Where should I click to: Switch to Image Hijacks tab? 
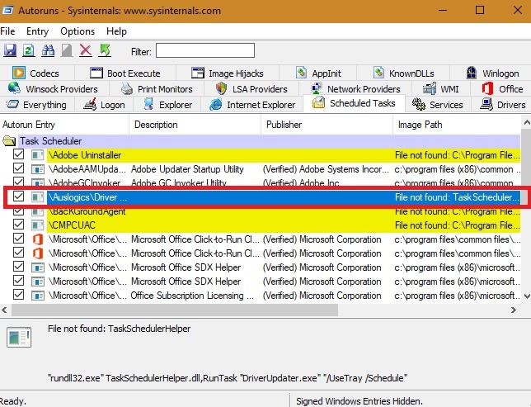point(227,73)
